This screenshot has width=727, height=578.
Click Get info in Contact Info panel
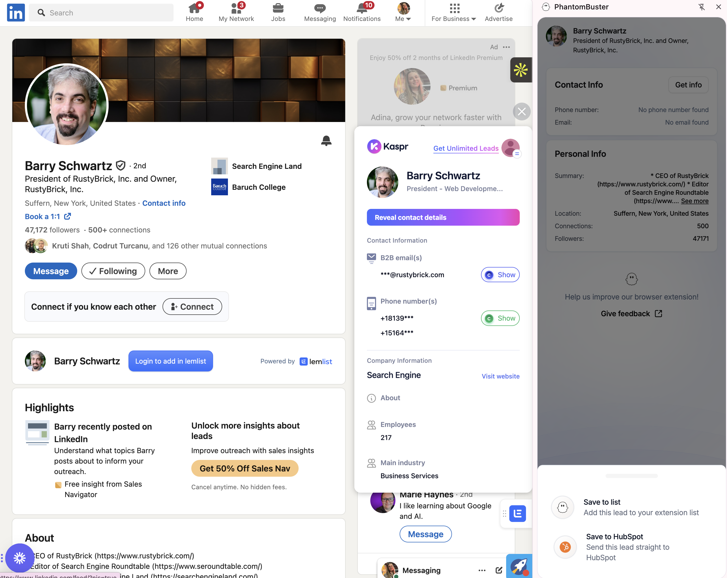(x=688, y=85)
